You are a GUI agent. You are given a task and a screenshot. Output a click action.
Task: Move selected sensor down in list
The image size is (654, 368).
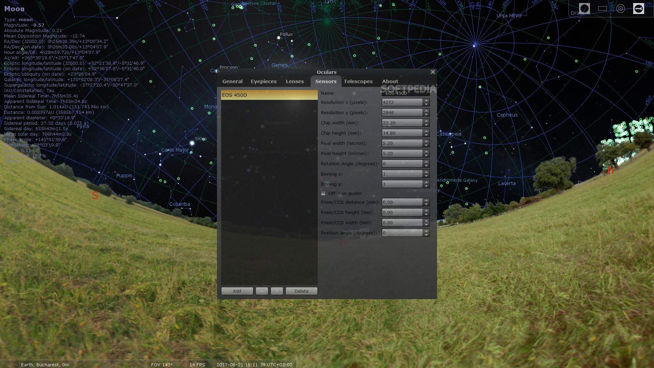pyautogui.click(x=277, y=291)
